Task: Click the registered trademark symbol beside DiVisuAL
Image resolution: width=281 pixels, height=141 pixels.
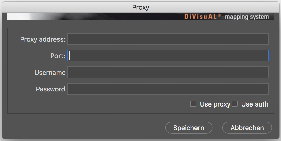Action: 219,15
